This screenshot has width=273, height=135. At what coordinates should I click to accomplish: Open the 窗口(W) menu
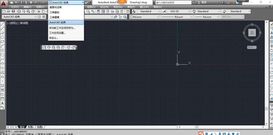pos(144,7)
